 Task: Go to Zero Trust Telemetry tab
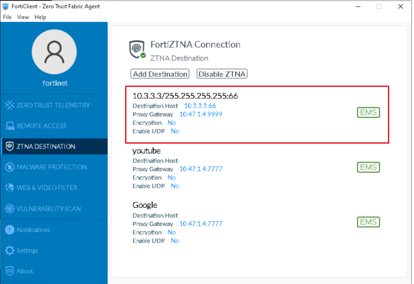(x=54, y=105)
